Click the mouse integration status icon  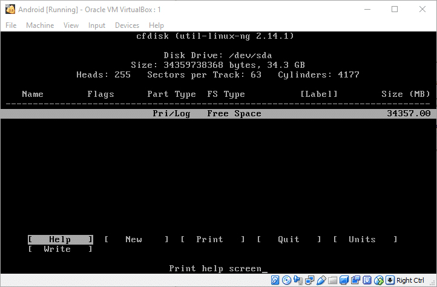pyautogui.click(x=379, y=280)
